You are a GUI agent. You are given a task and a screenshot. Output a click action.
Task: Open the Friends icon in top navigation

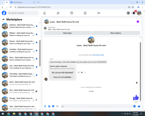click(58, 13)
